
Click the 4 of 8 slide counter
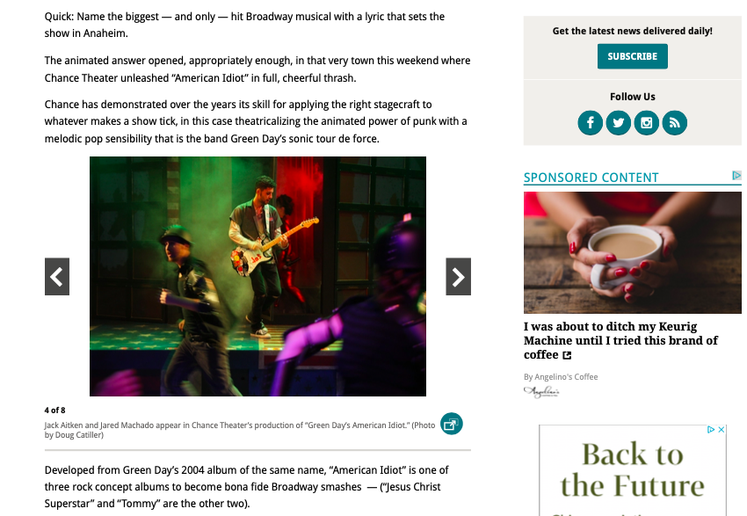[x=54, y=411]
